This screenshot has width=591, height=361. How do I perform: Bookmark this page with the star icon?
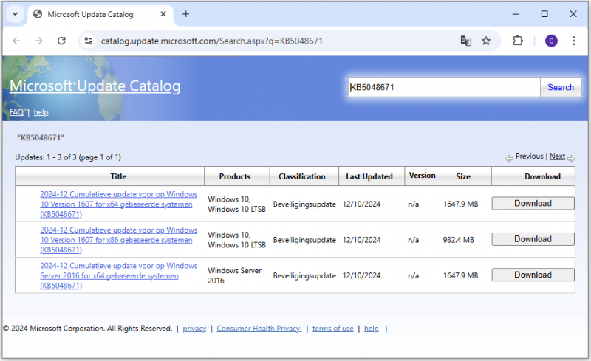(486, 41)
